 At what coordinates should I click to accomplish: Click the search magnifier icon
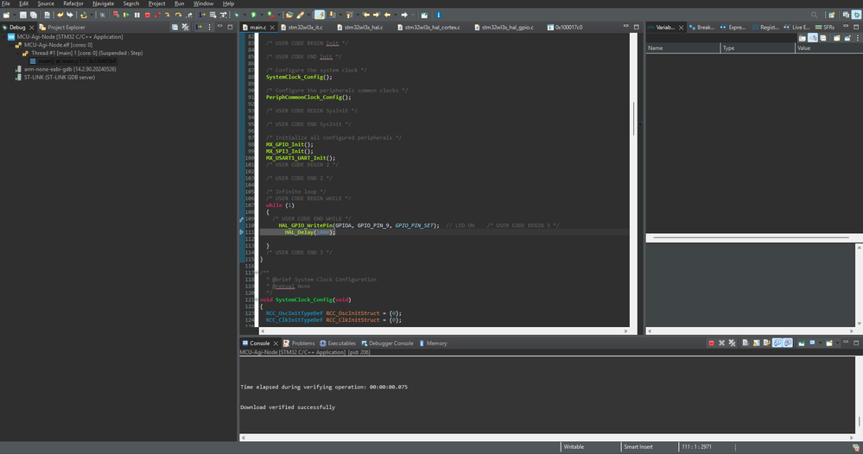pyautogui.click(x=814, y=15)
